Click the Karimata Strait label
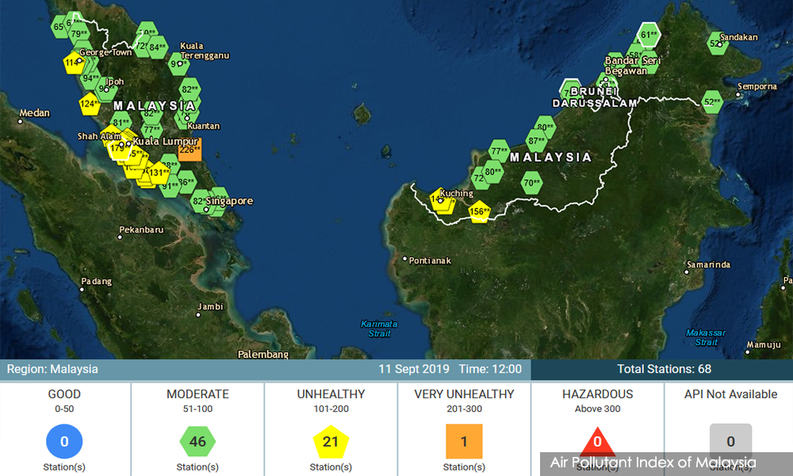793x476 pixels. (379, 328)
